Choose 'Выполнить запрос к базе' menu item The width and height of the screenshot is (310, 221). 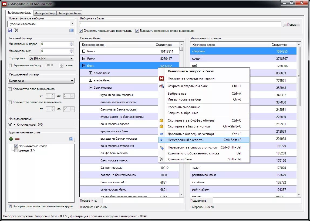pyautogui.click(x=204, y=71)
